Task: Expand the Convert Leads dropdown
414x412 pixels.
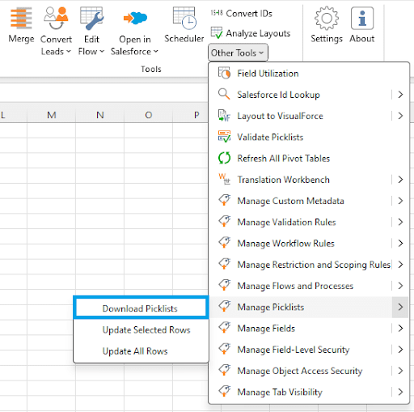Action: tap(56, 45)
